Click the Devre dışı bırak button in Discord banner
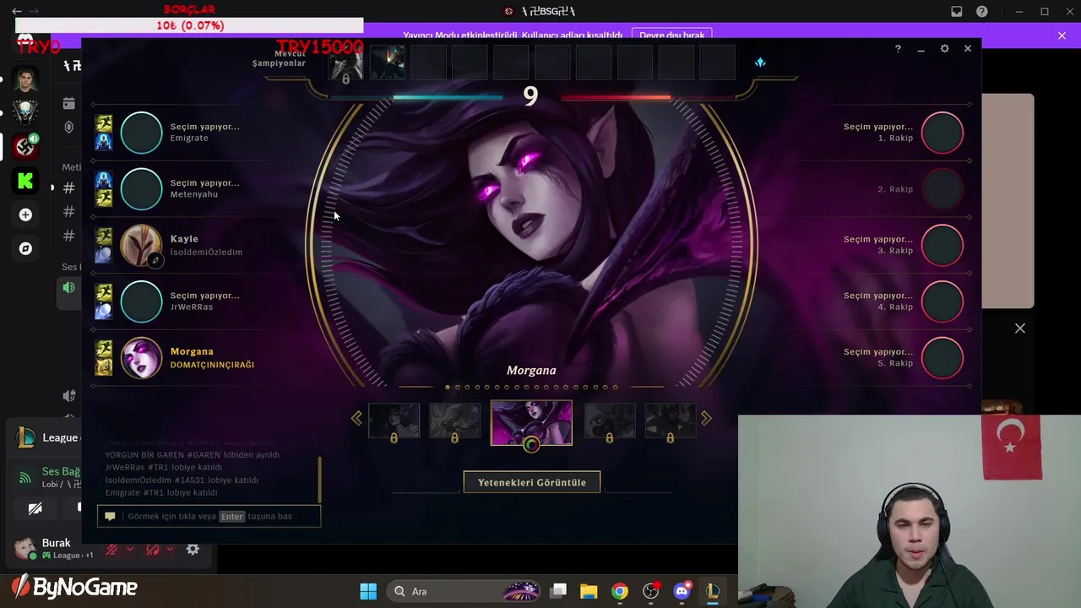Viewport: 1081px width, 608px height. 671,35
